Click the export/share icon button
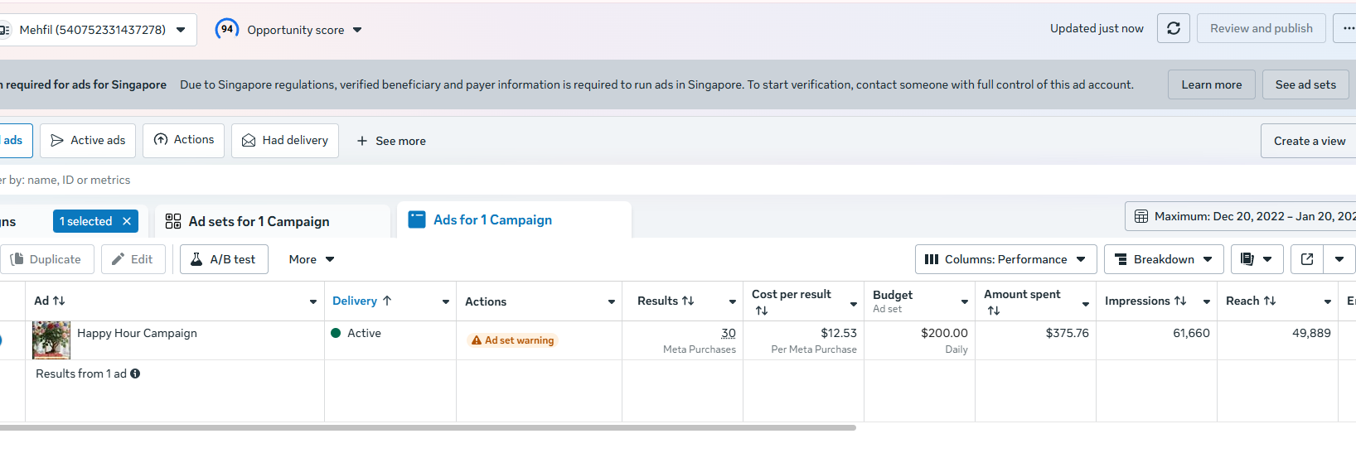This screenshot has width=1356, height=453. click(1307, 259)
